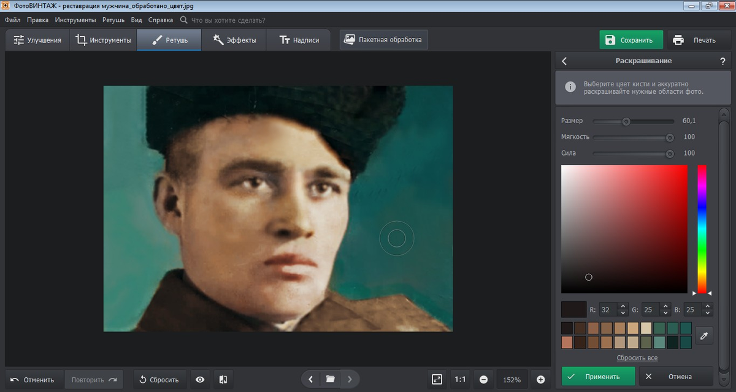
Task: Zoom out with the minus button
Action: [x=483, y=379]
